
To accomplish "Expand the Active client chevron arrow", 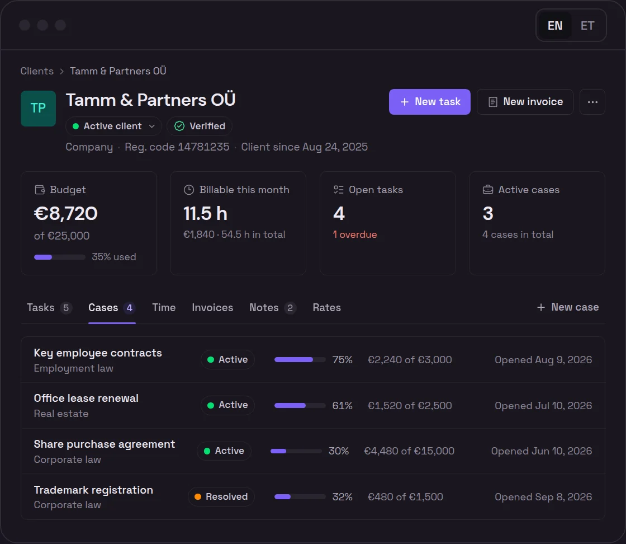I will tap(151, 126).
